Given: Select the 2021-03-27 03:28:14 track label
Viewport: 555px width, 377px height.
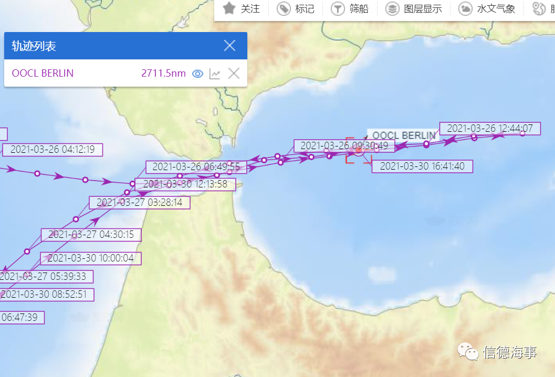Looking at the screenshot, I should [140, 203].
